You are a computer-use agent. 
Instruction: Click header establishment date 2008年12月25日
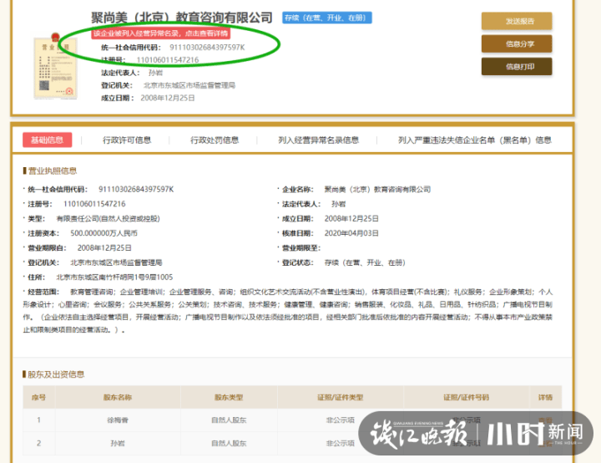tap(168, 98)
